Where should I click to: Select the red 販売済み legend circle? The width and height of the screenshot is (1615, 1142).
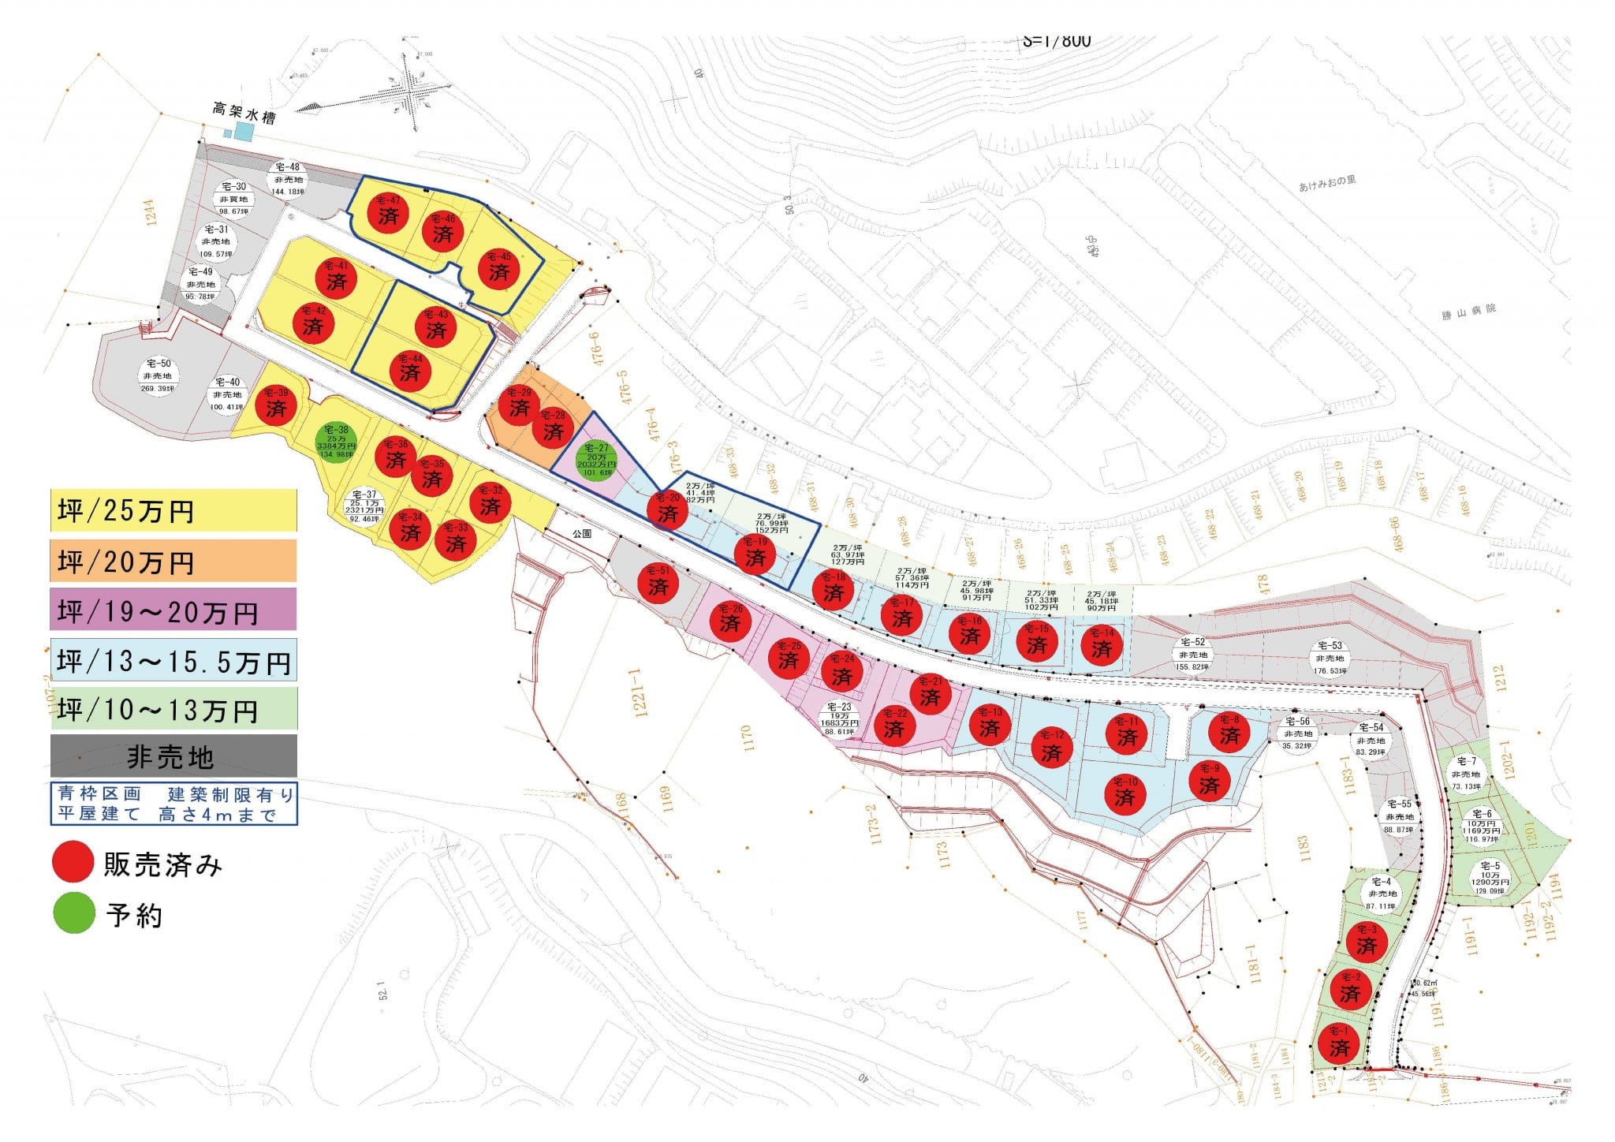coord(73,862)
